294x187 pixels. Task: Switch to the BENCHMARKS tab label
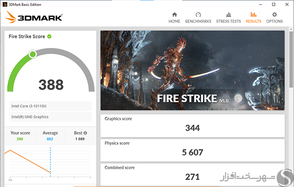coord(198,21)
